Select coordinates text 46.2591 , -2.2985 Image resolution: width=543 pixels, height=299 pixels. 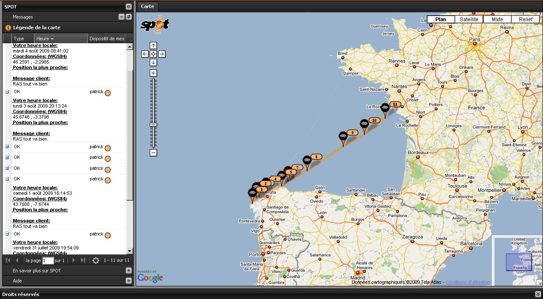pyautogui.click(x=31, y=62)
